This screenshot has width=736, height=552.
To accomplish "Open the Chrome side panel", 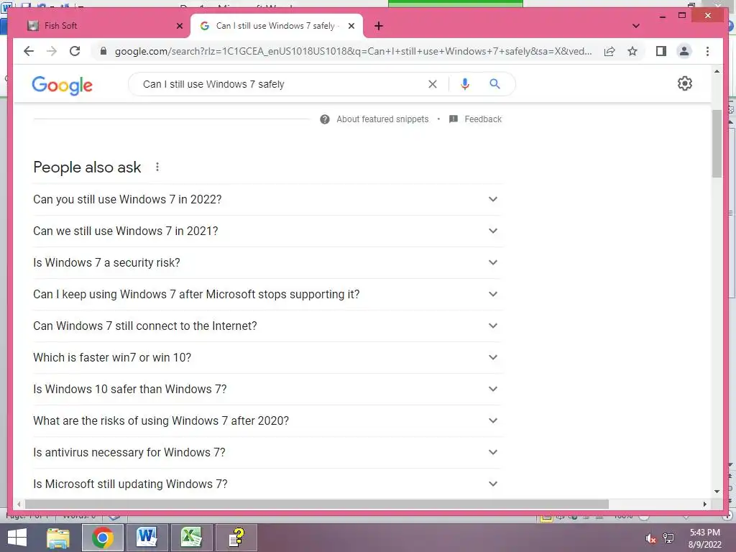I will click(x=661, y=51).
